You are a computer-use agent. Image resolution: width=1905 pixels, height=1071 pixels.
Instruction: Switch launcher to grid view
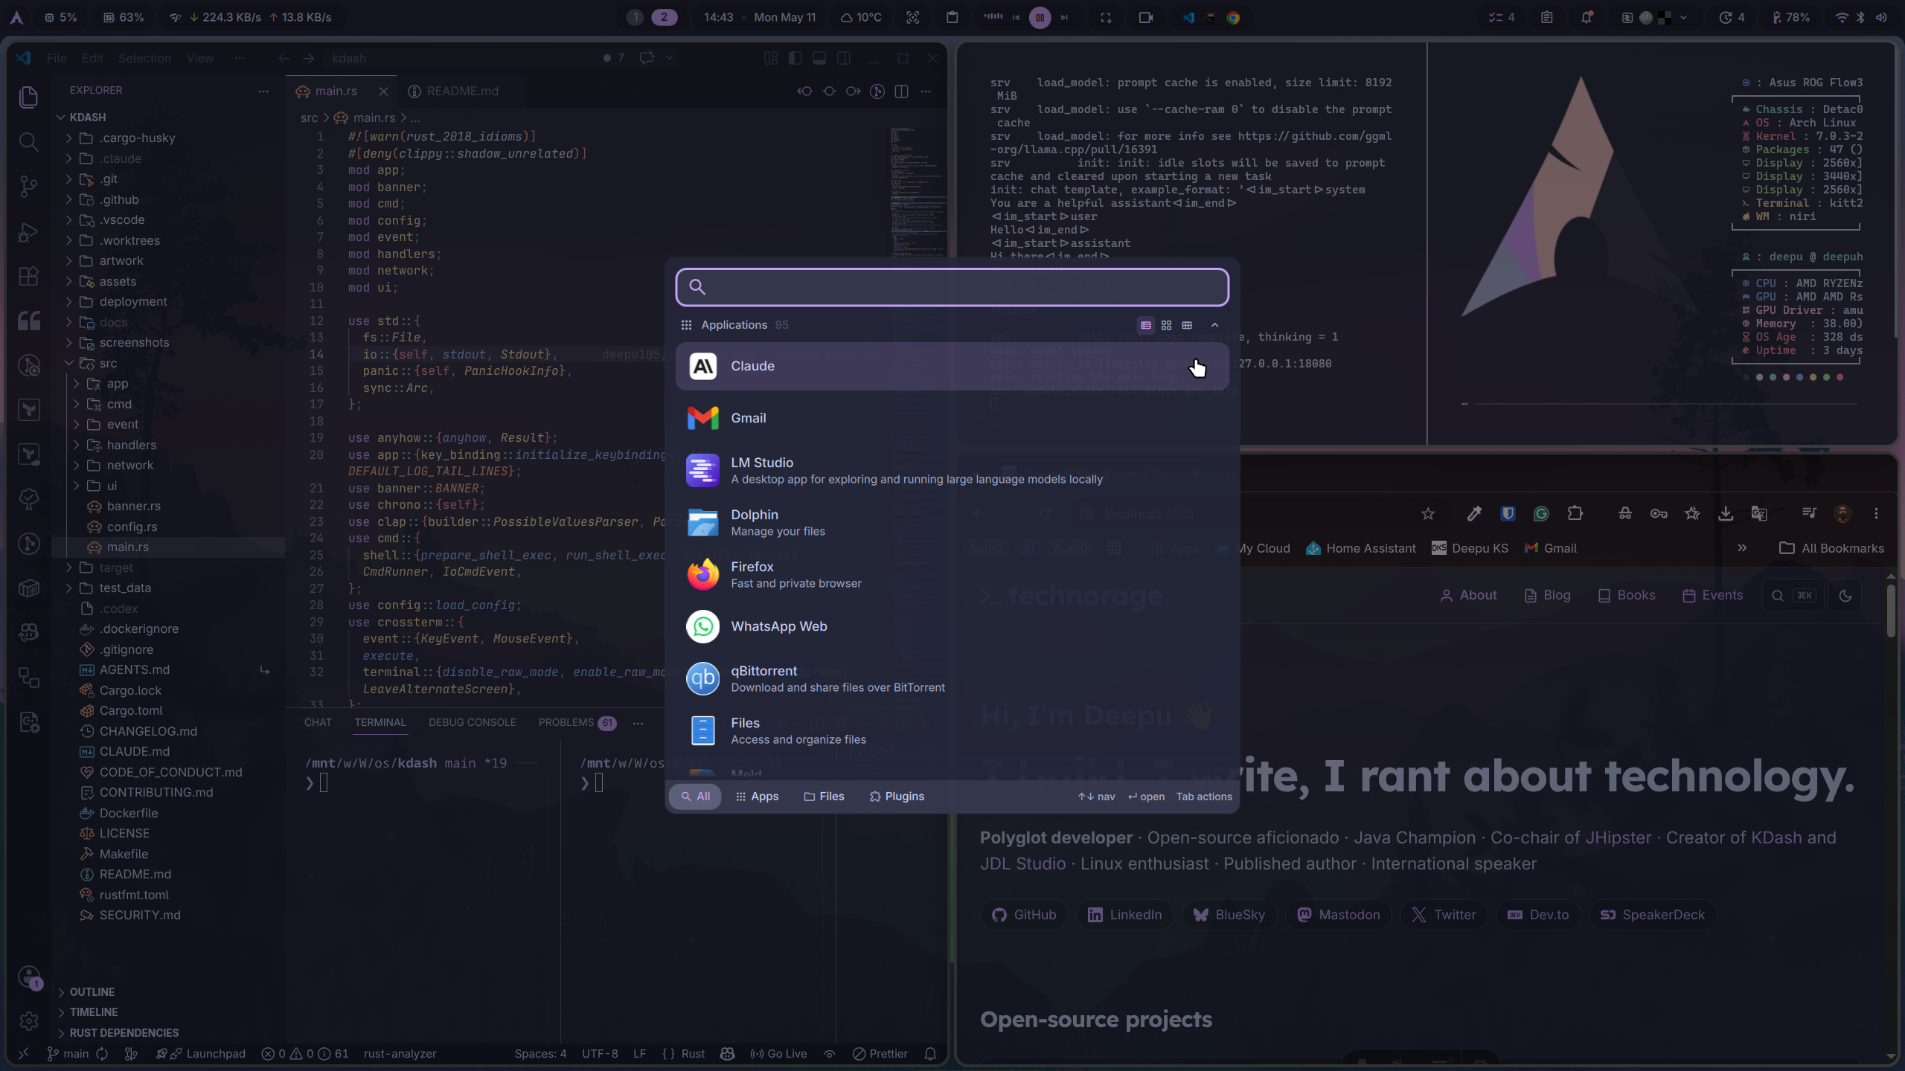point(1166,325)
